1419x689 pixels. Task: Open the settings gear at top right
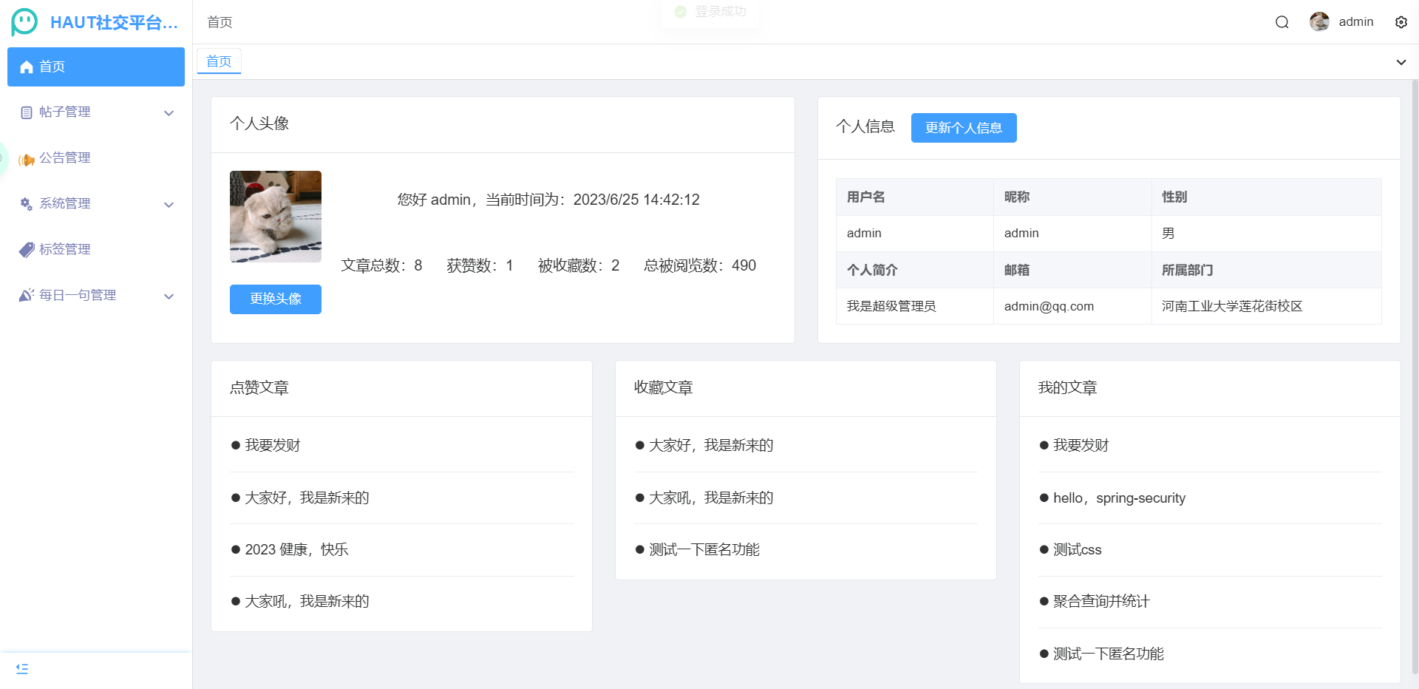click(1401, 21)
